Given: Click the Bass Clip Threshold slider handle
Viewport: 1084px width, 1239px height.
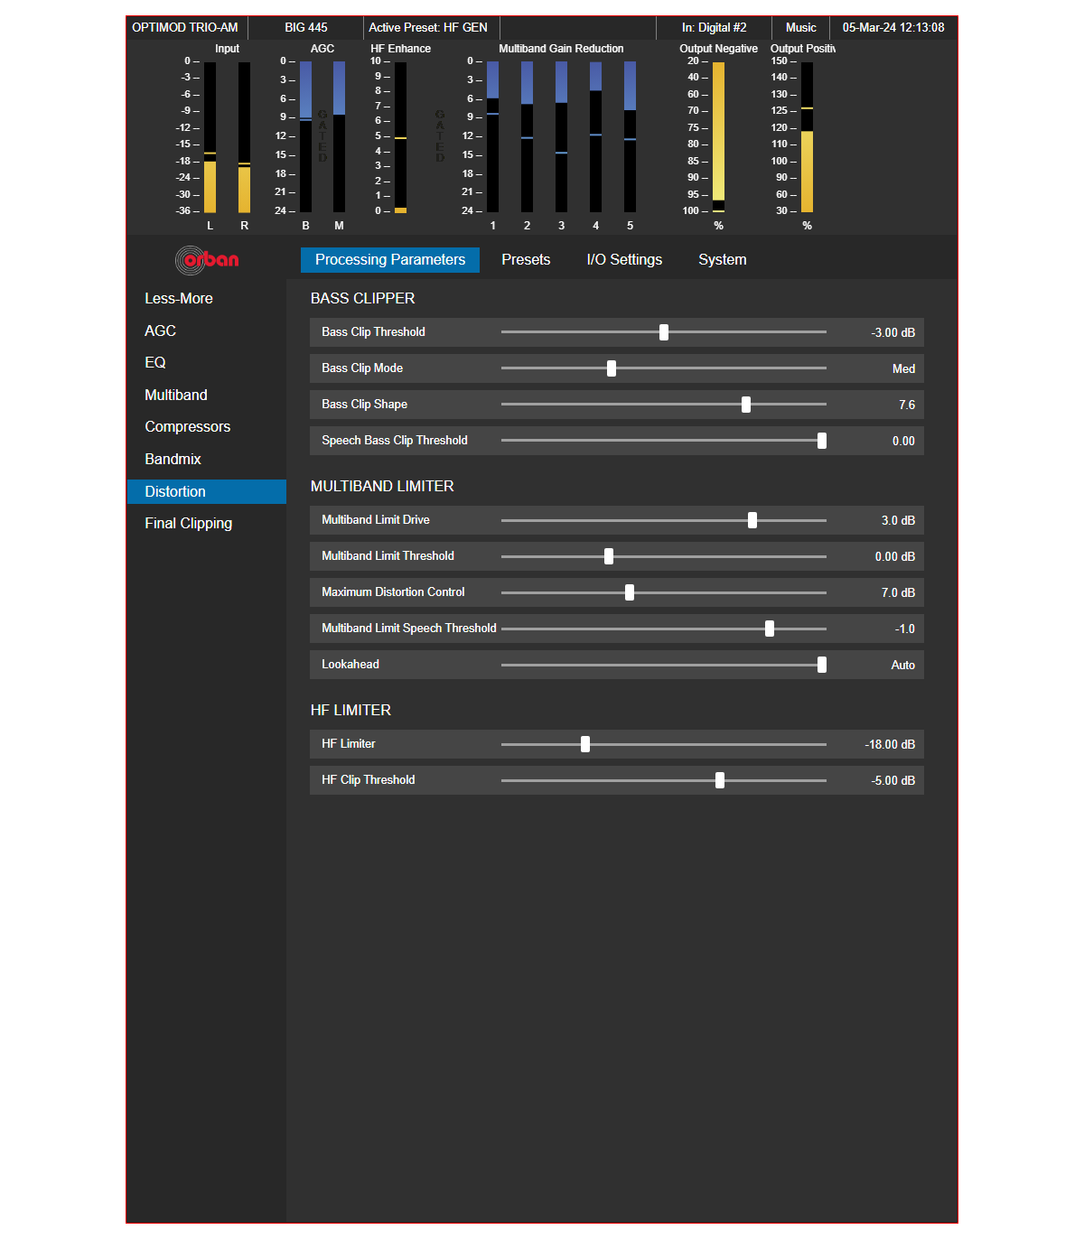Looking at the screenshot, I should coord(664,332).
